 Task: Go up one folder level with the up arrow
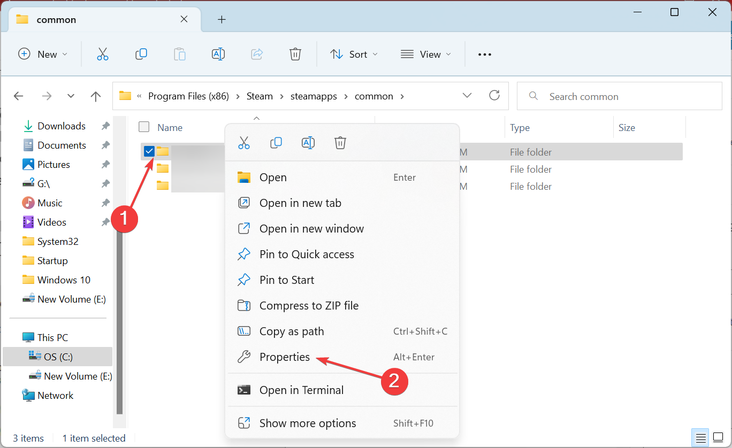coord(96,96)
